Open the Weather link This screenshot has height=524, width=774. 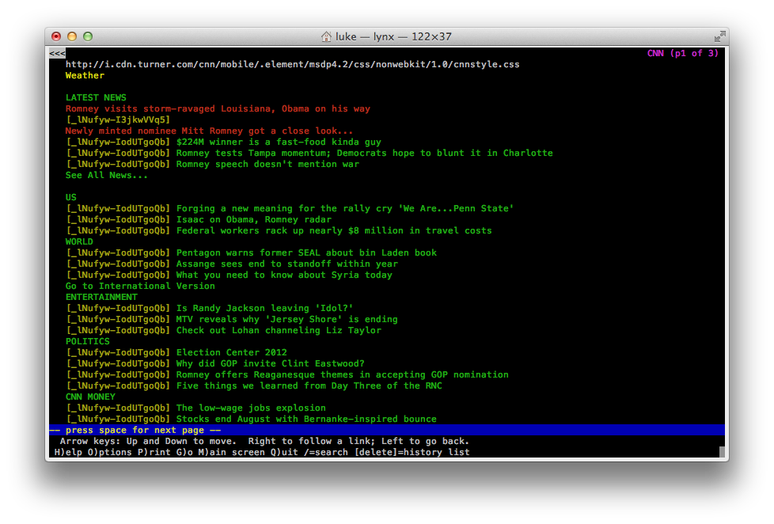point(85,76)
